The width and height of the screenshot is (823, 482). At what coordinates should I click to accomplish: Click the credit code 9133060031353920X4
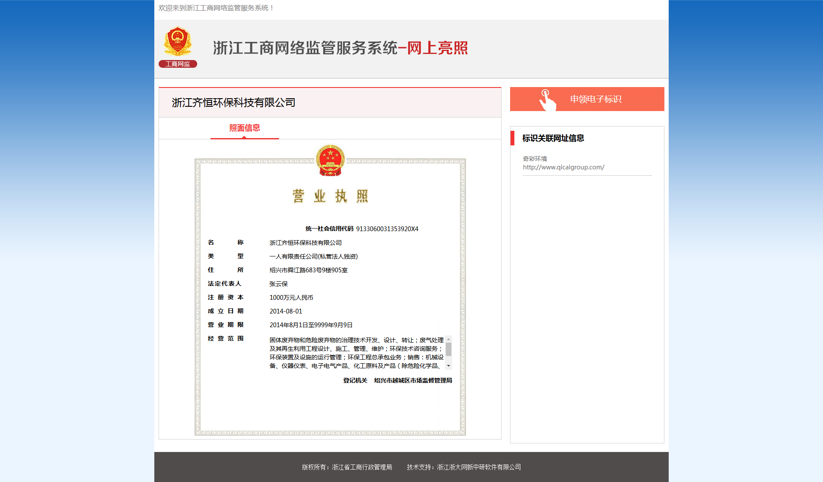point(387,229)
